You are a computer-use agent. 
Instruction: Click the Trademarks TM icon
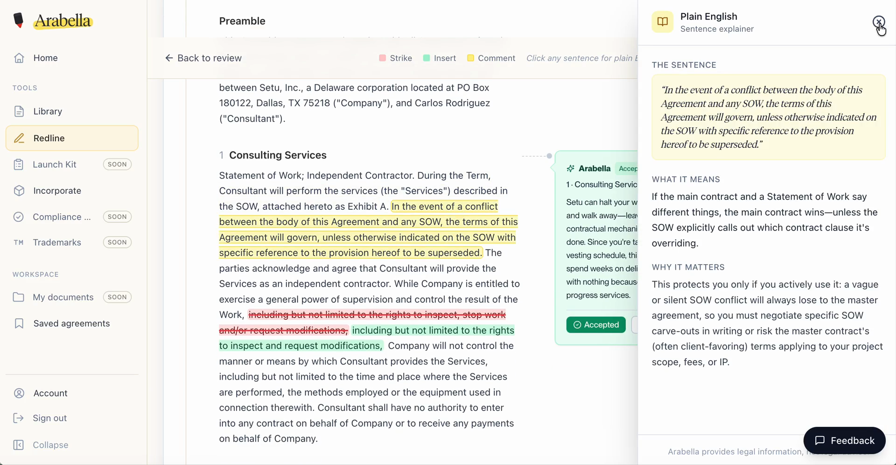tap(19, 242)
